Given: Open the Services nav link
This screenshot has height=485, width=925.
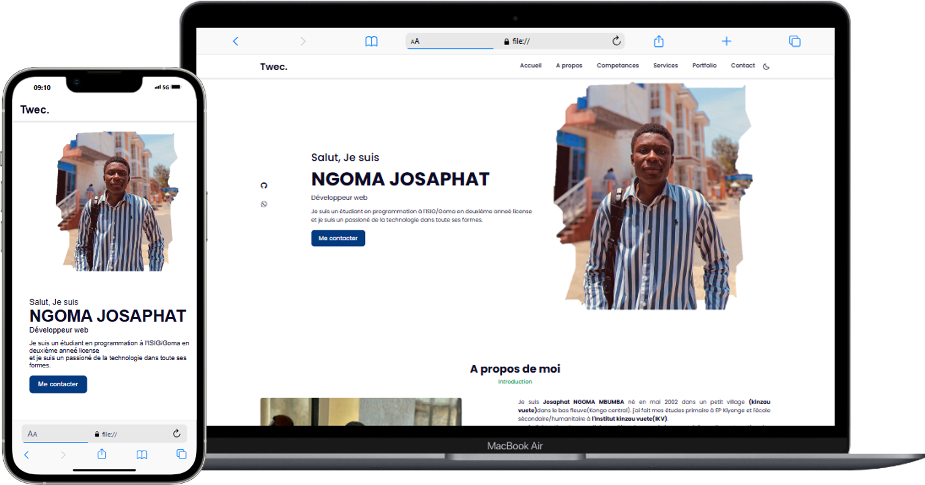Looking at the screenshot, I should 666,65.
